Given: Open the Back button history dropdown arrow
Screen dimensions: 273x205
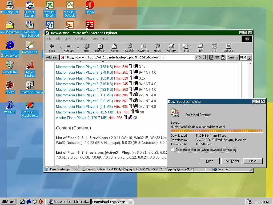Looking at the screenshot, I should [61, 48].
